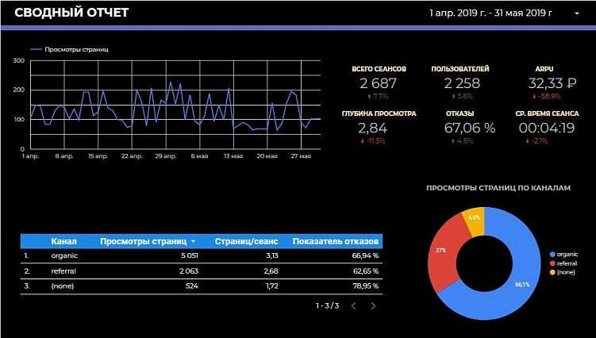Screen dimensions: 596x338
Task: Click the Канал column header
Action: click(63, 241)
